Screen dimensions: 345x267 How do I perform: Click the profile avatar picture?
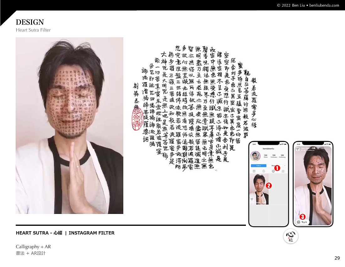pyautogui.click(x=256, y=156)
